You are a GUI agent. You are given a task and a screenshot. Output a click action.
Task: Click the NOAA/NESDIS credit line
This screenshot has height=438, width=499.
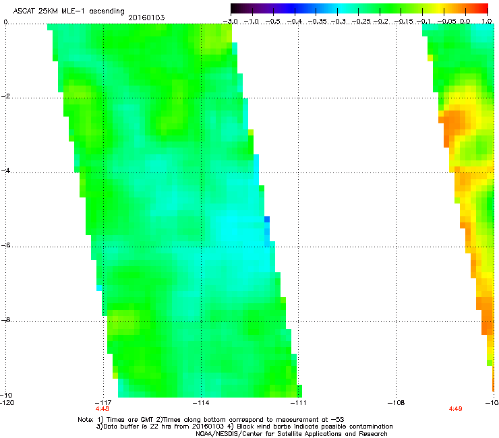(x=291, y=434)
